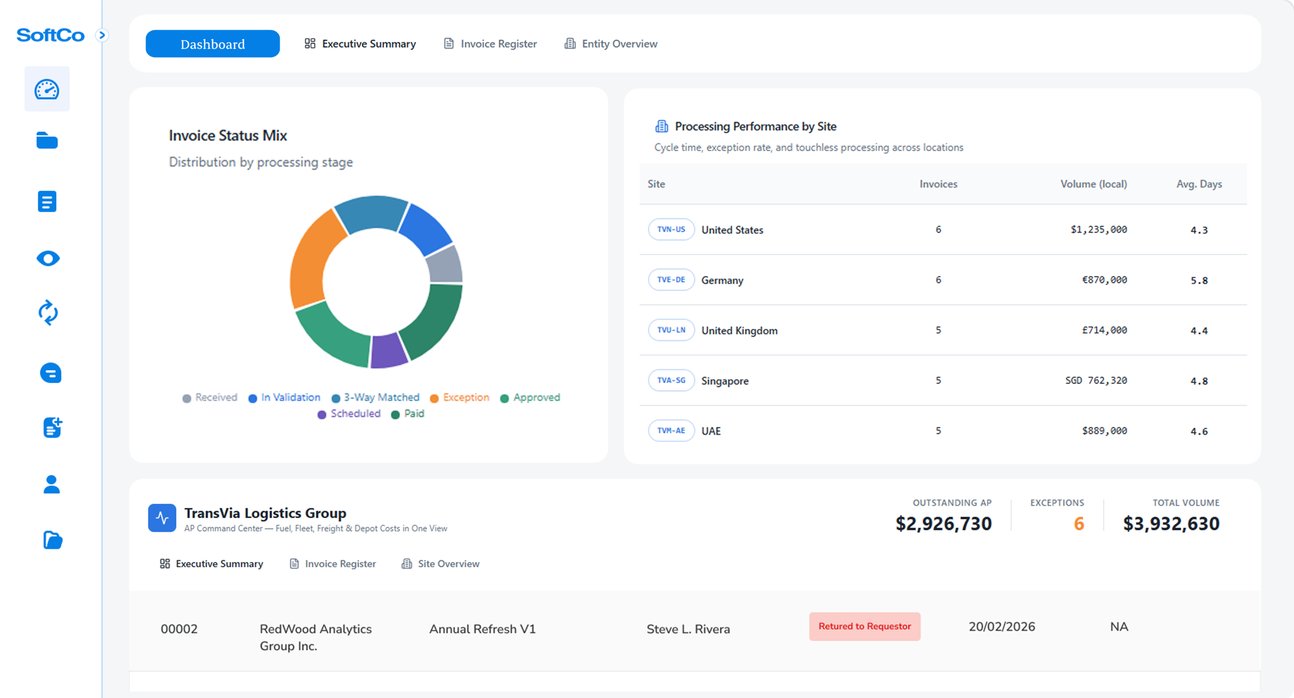Select the speedometer Dashboard icon in sidebar

coord(48,89)
